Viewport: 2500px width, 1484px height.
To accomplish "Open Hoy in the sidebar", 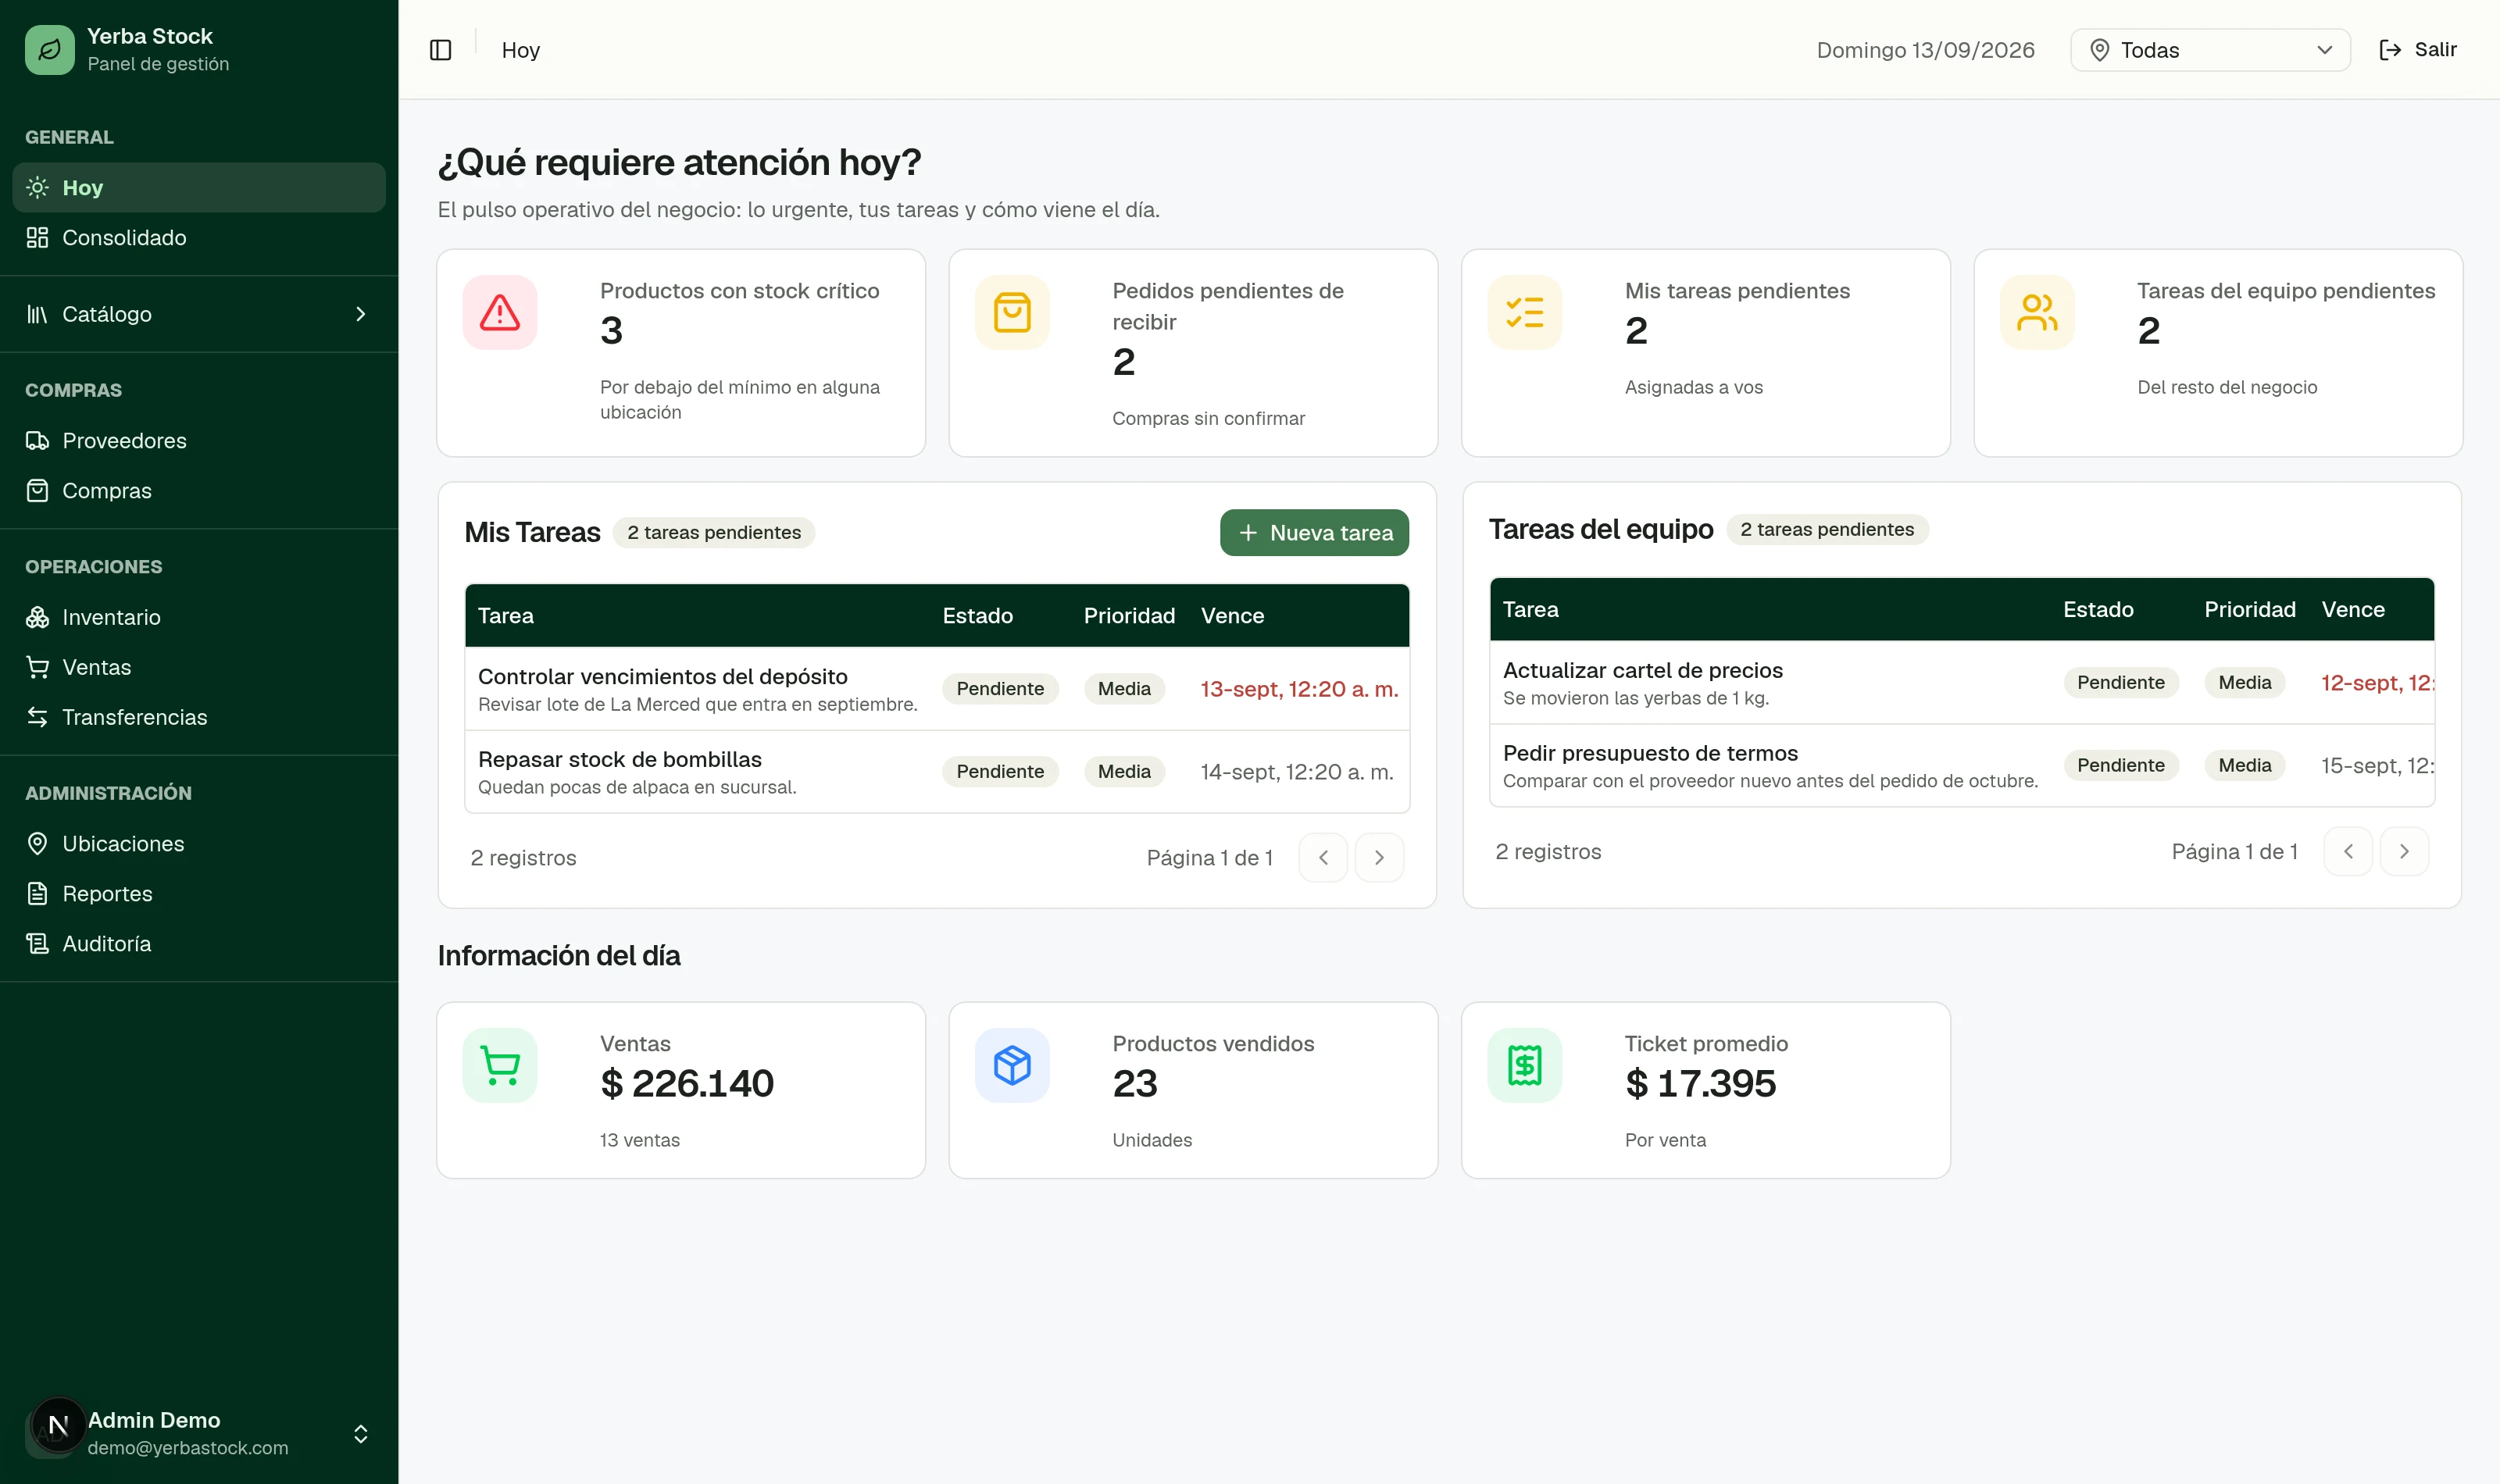I will pos(199,187).
